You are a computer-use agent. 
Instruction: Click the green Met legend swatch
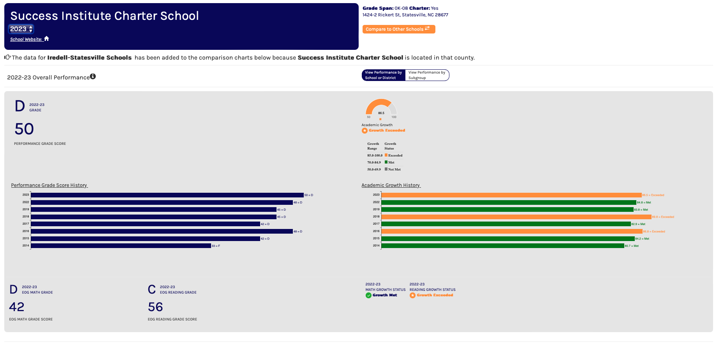[386, 162]
